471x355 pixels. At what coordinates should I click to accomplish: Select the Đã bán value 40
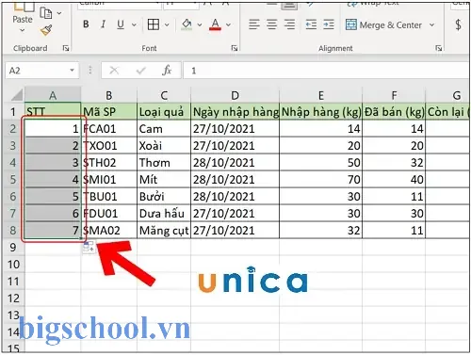coord(394,180)
